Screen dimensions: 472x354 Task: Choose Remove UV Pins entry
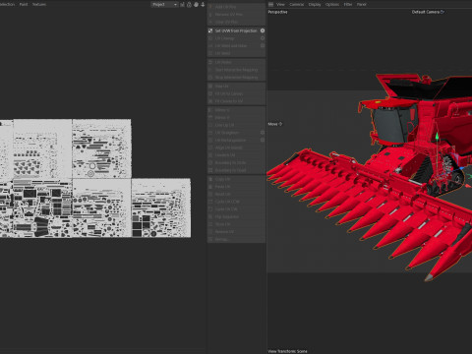[236, 15]
